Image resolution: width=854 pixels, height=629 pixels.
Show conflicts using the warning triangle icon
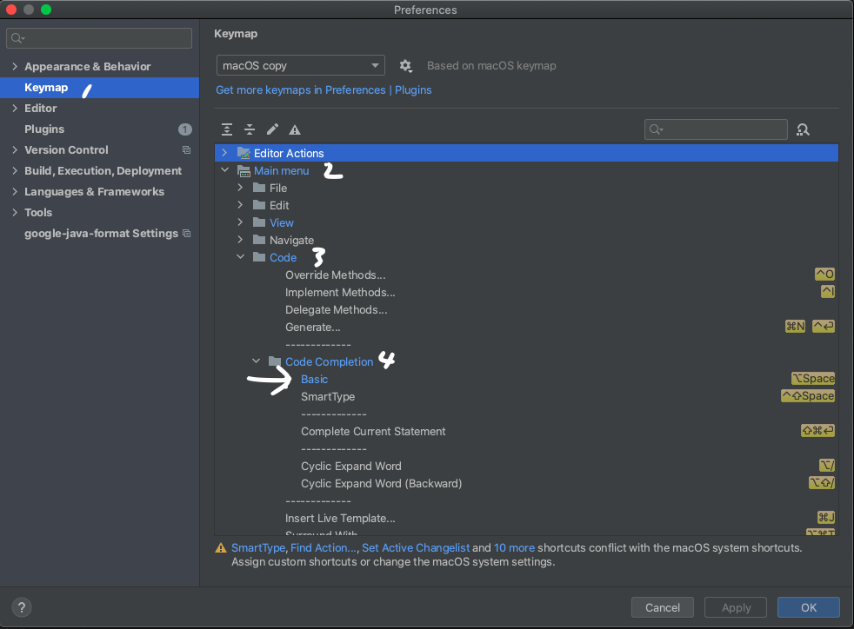(294, 129)
